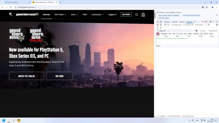Viewport: 219px width, 123px height.
Task: Open the network search magnifier
Action: coord(168,25)
